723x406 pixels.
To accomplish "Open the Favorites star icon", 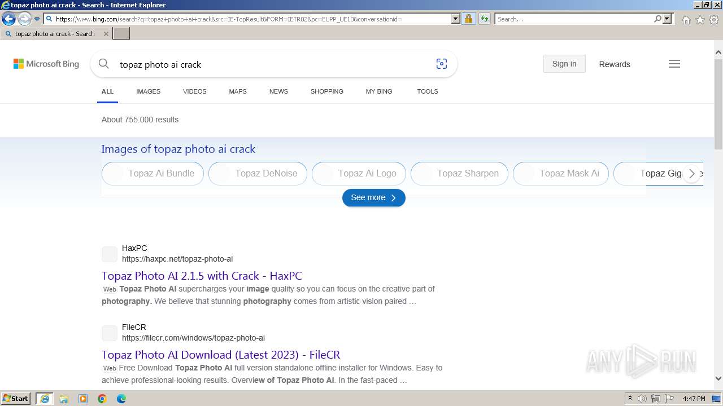I will pyautogui.click(x=700, y=20).
